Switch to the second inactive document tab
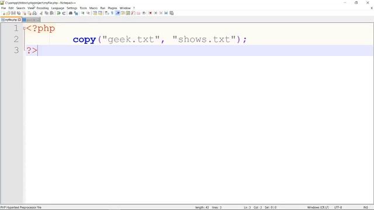The height and width of the screenshot is (210, 374). click(31, 20)
